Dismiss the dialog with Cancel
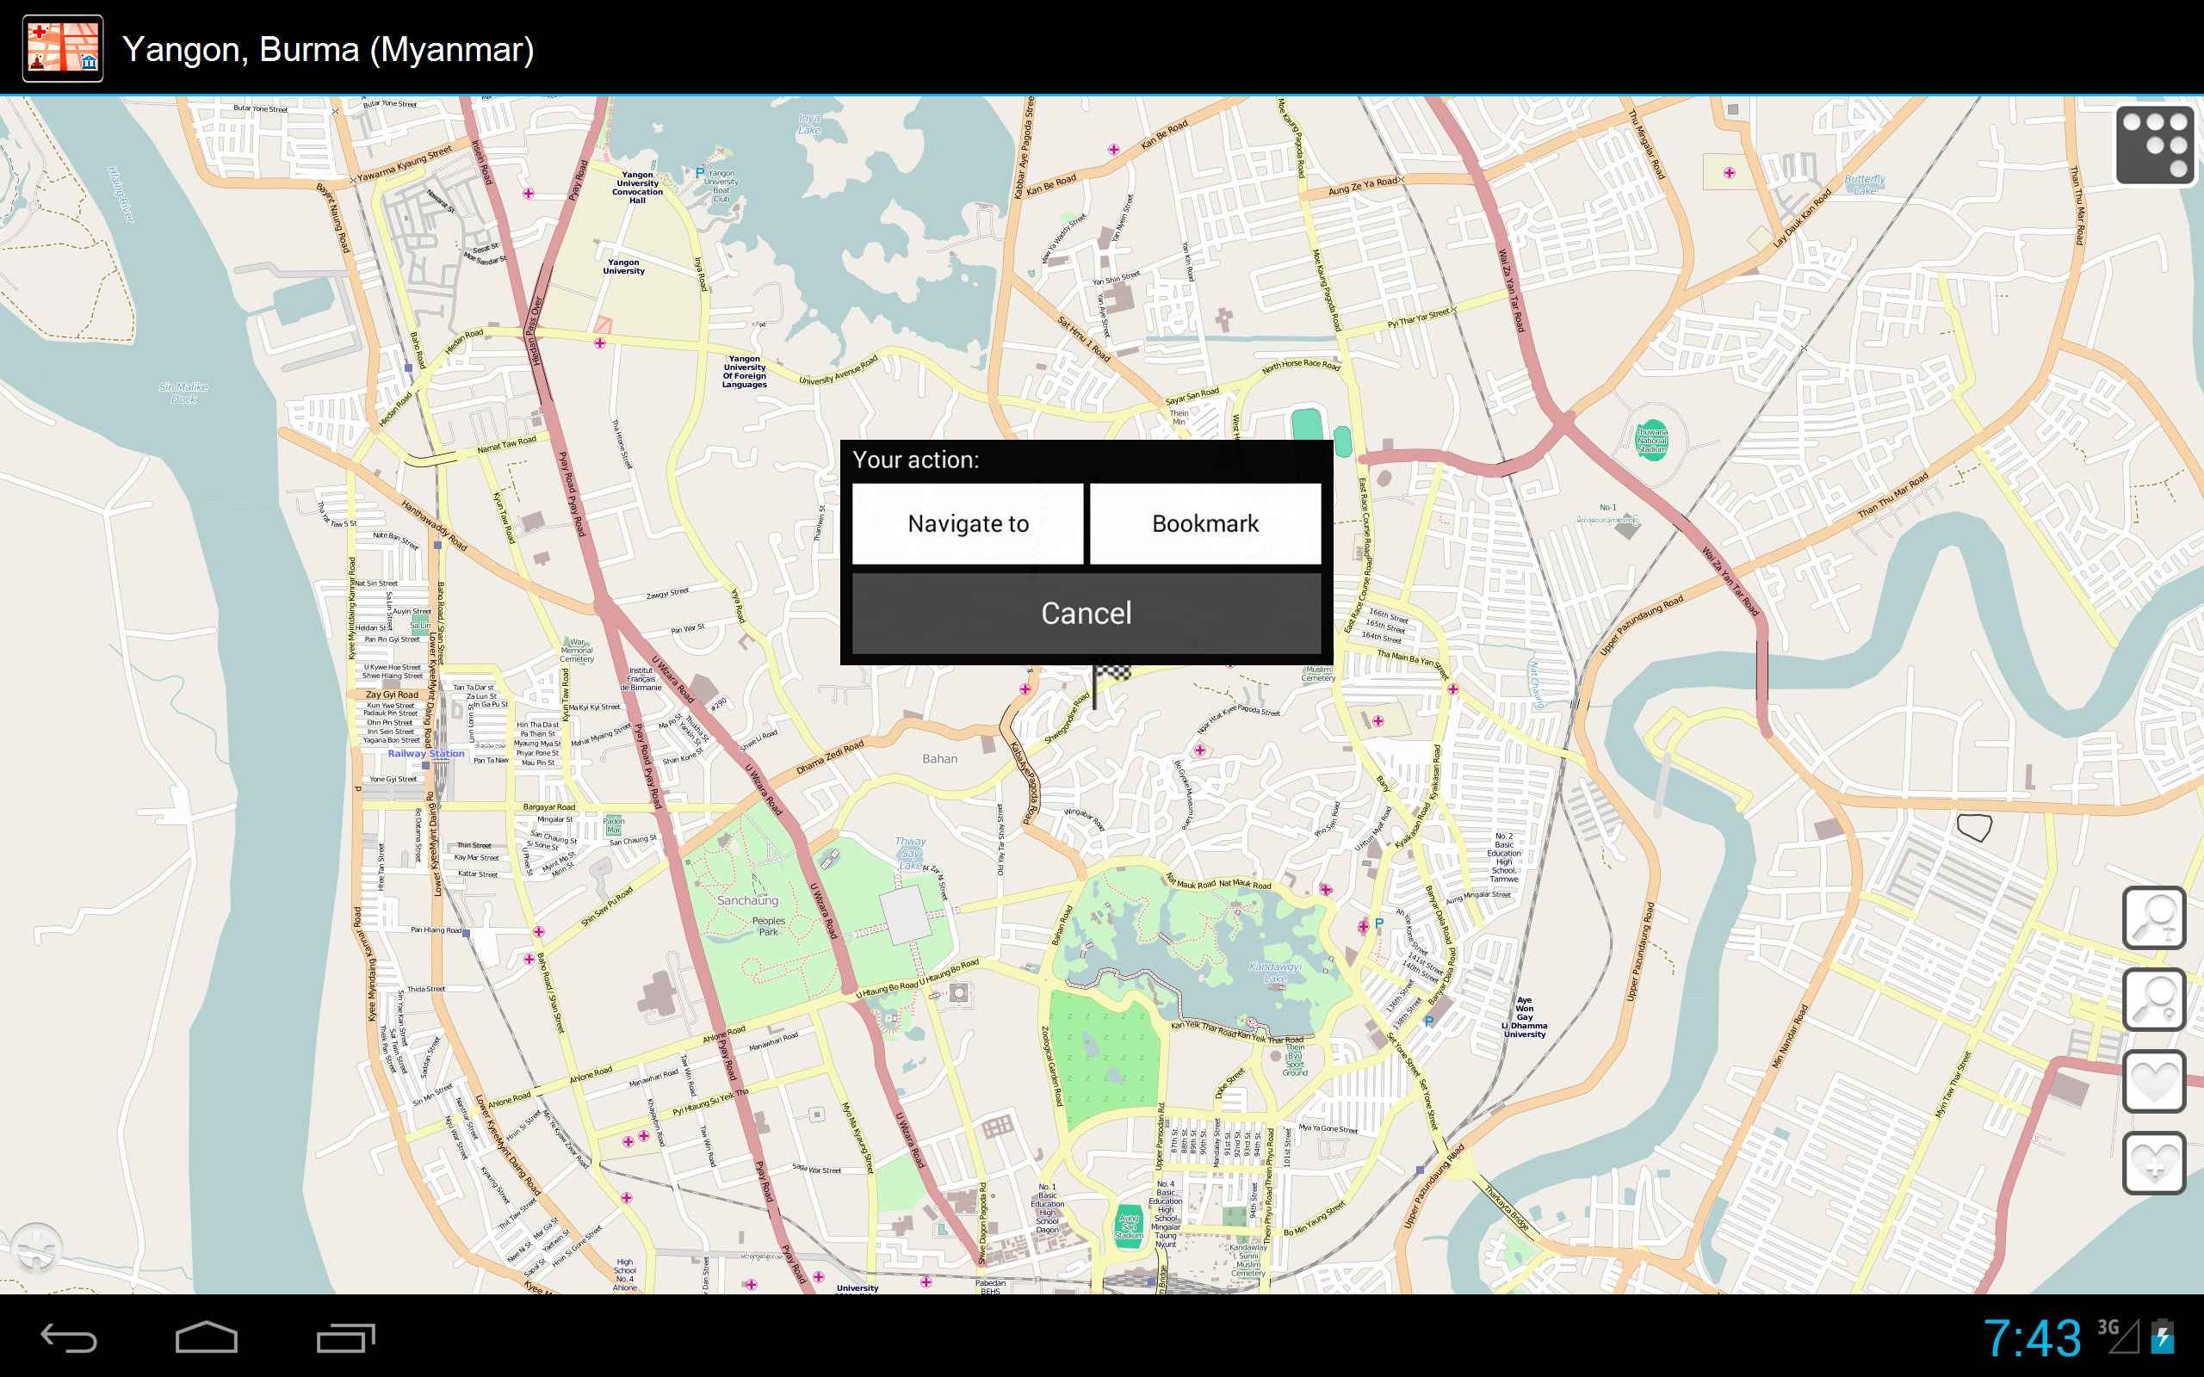 pyautogui.click(x=1087, y=613)
